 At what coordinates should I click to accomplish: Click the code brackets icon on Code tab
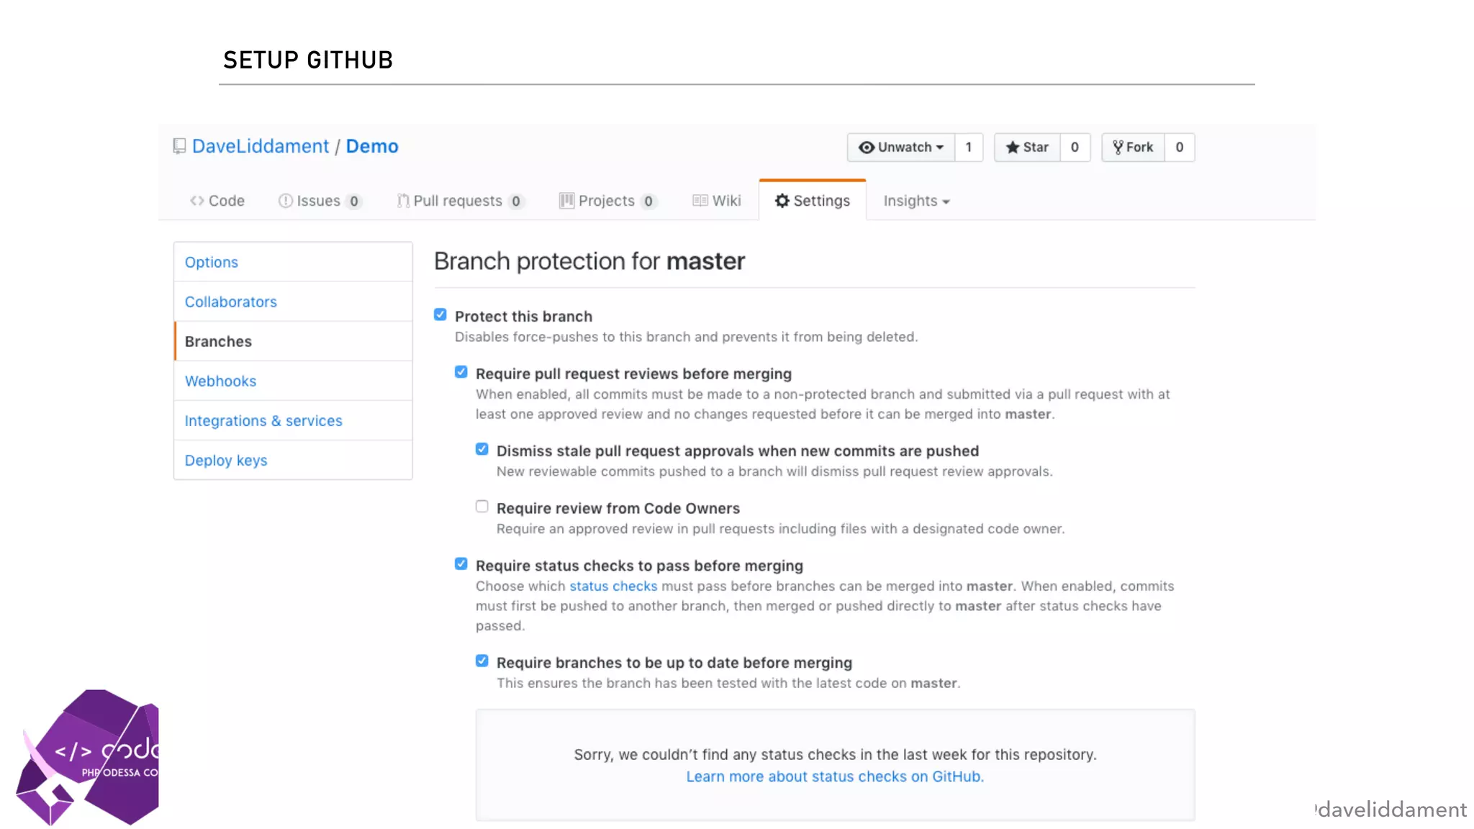(197, 201)
